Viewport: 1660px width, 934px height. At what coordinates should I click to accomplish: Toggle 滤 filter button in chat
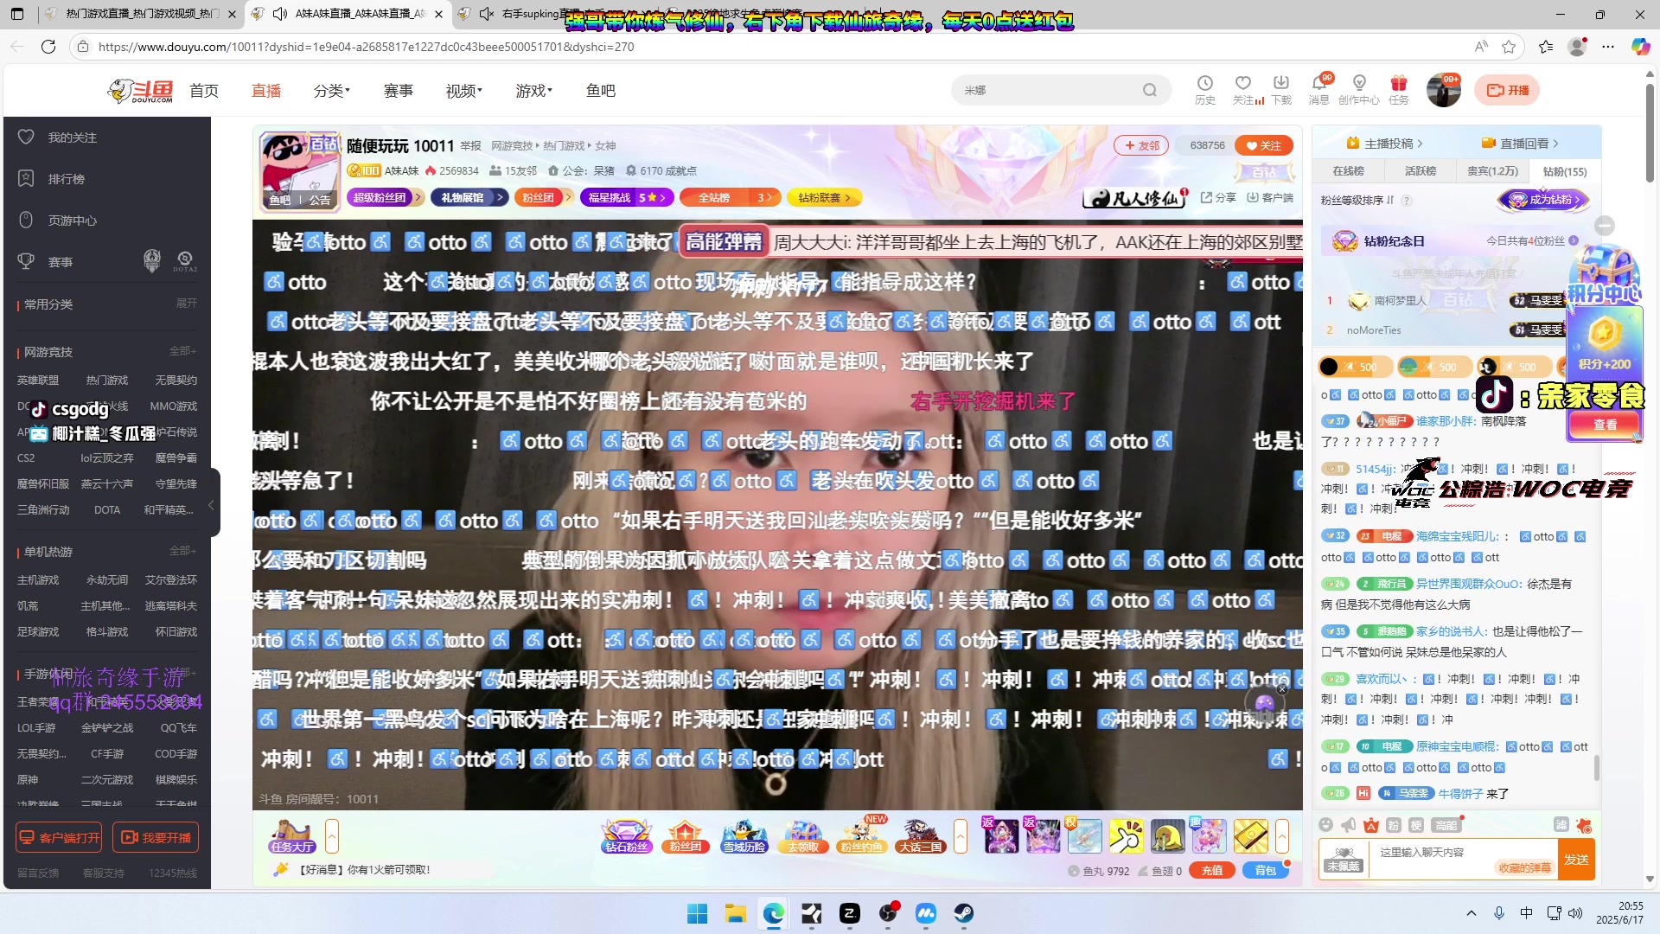1561,825
